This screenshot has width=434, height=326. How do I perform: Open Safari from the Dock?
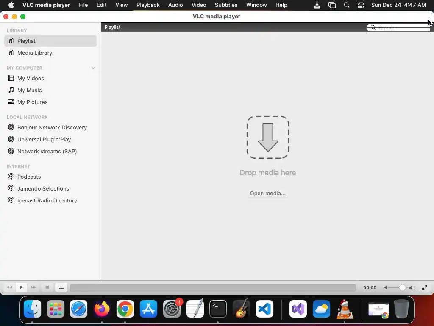click(78, 309)
